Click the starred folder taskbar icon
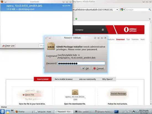152x114 pixels. pos(7,112)
